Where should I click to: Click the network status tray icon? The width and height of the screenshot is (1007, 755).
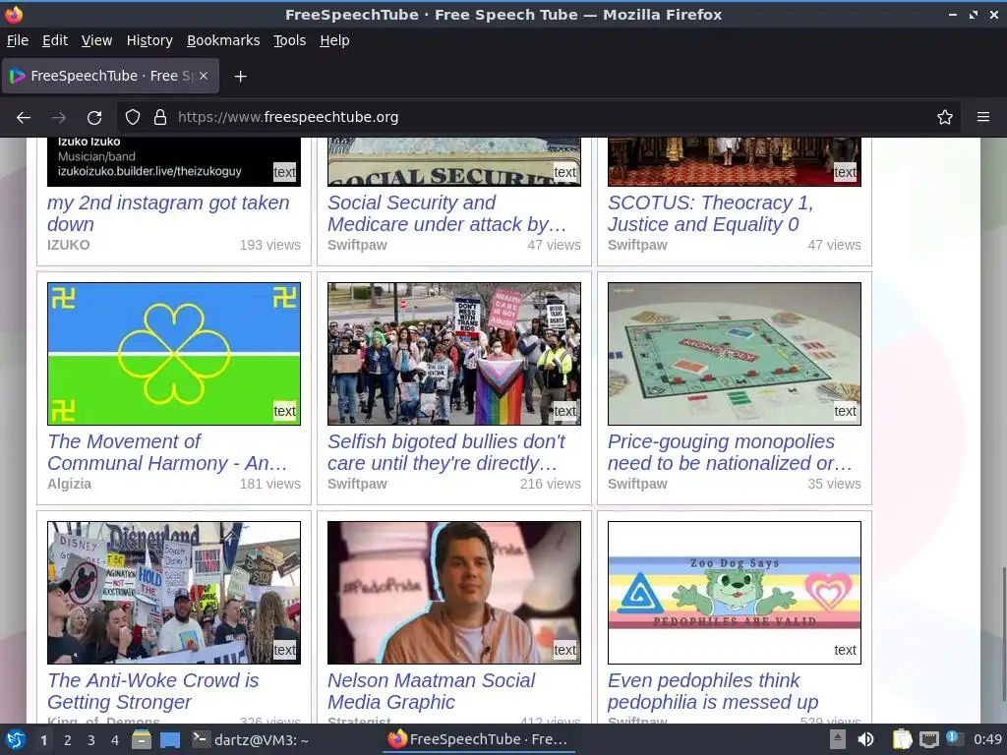(928, 739)
